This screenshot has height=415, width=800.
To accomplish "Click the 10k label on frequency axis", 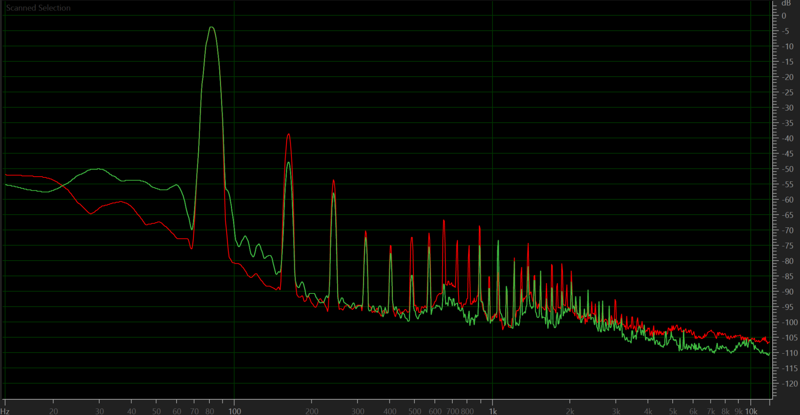I will (751, 411).
